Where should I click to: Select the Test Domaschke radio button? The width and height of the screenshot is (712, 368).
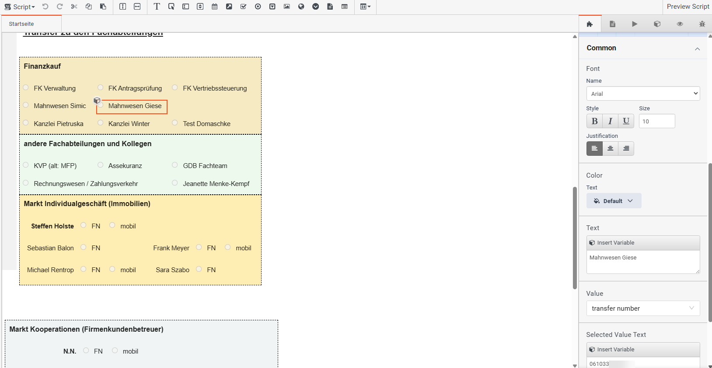175,123
